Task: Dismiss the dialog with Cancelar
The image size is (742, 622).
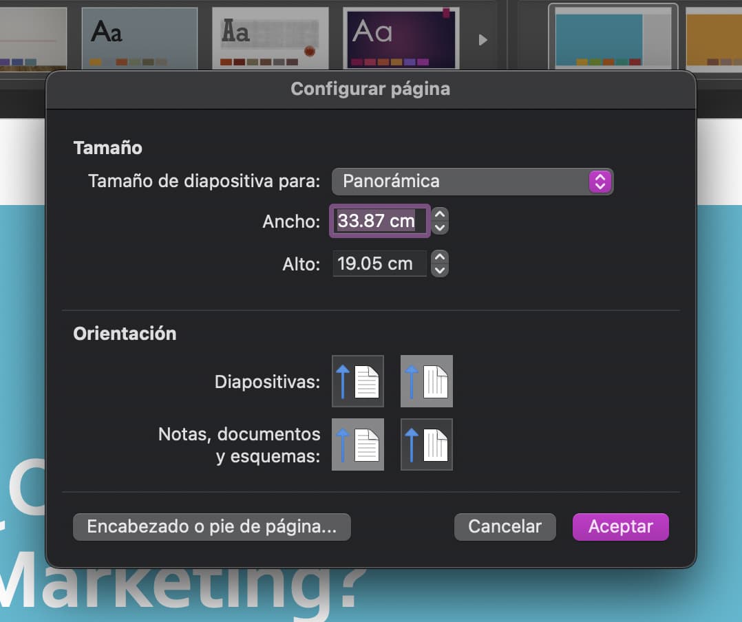Action: 505,526
